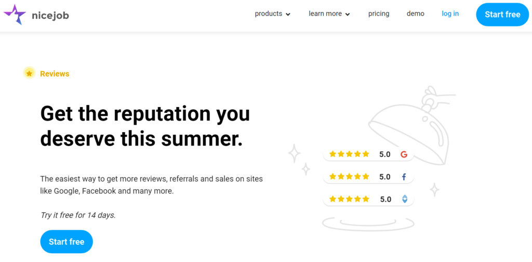532x262 pixels.
Task: Expand the learn more dropdown chevron
Action: coord(348,14)
